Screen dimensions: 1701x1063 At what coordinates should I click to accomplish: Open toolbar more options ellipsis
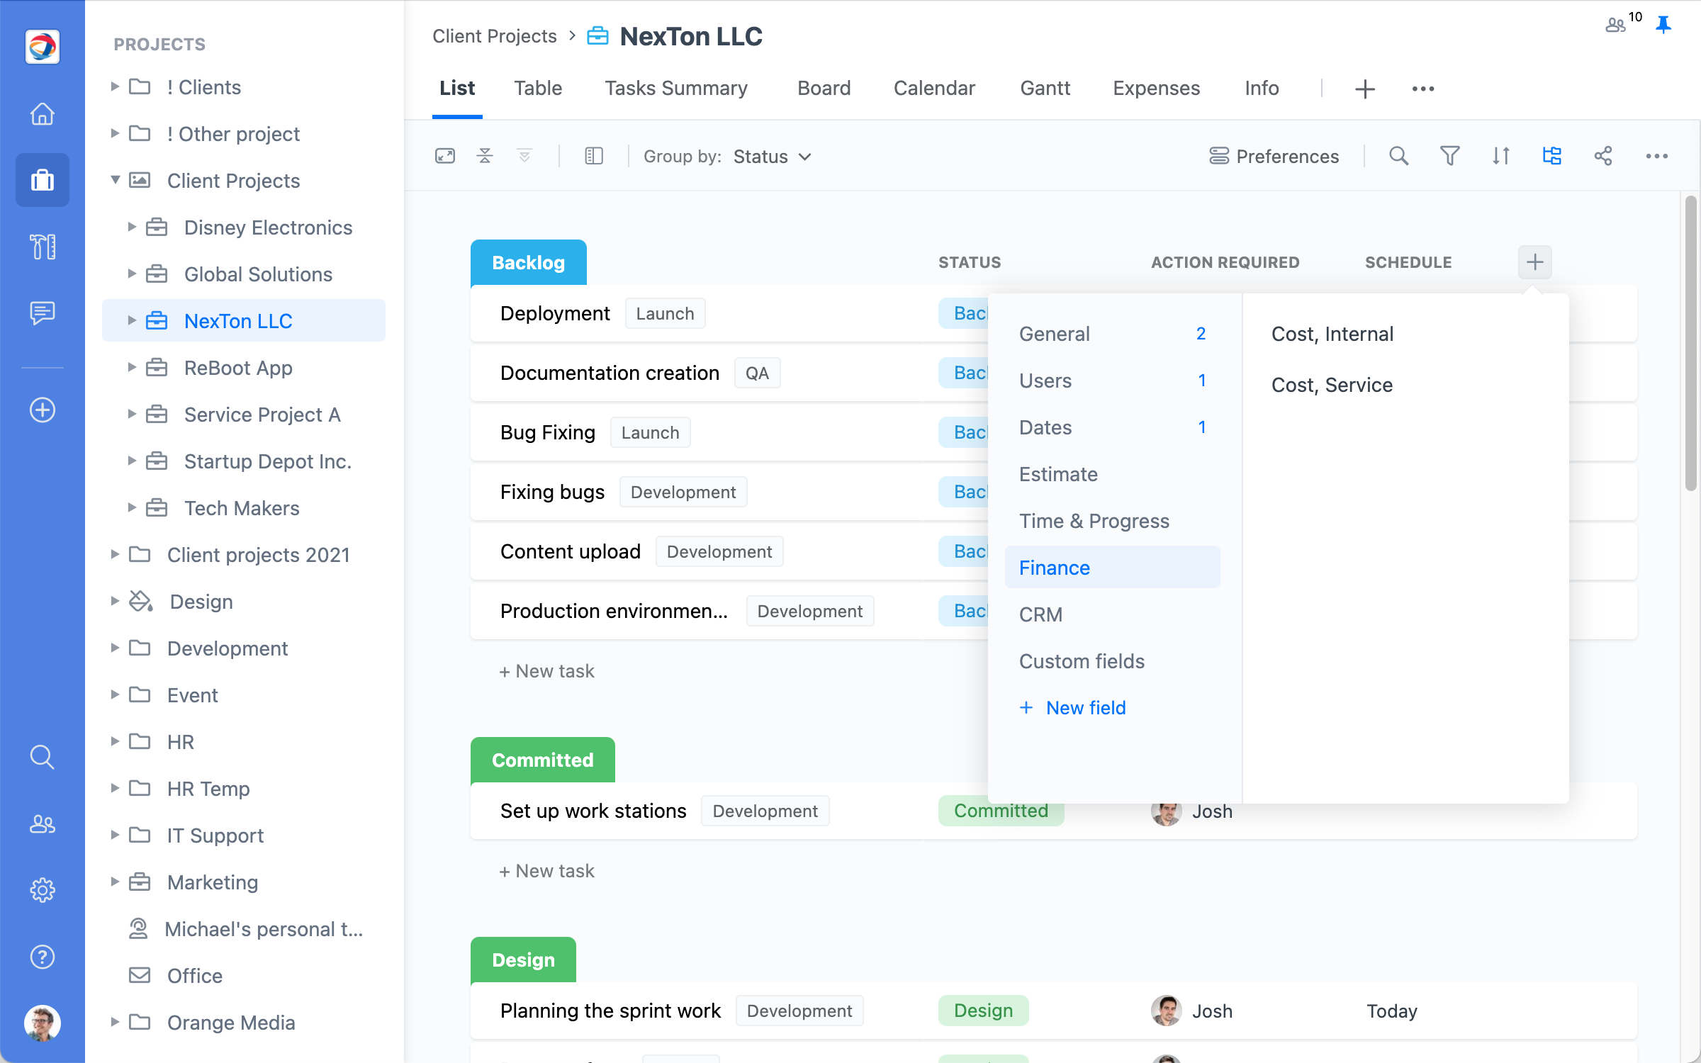point(1657,156)
